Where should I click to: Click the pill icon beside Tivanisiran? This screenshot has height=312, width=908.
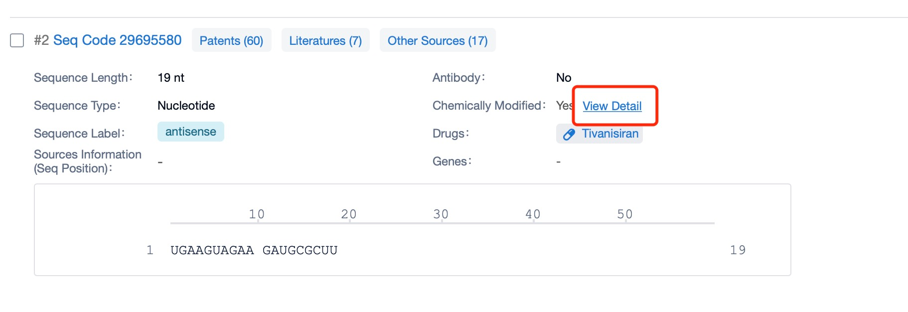569,135
